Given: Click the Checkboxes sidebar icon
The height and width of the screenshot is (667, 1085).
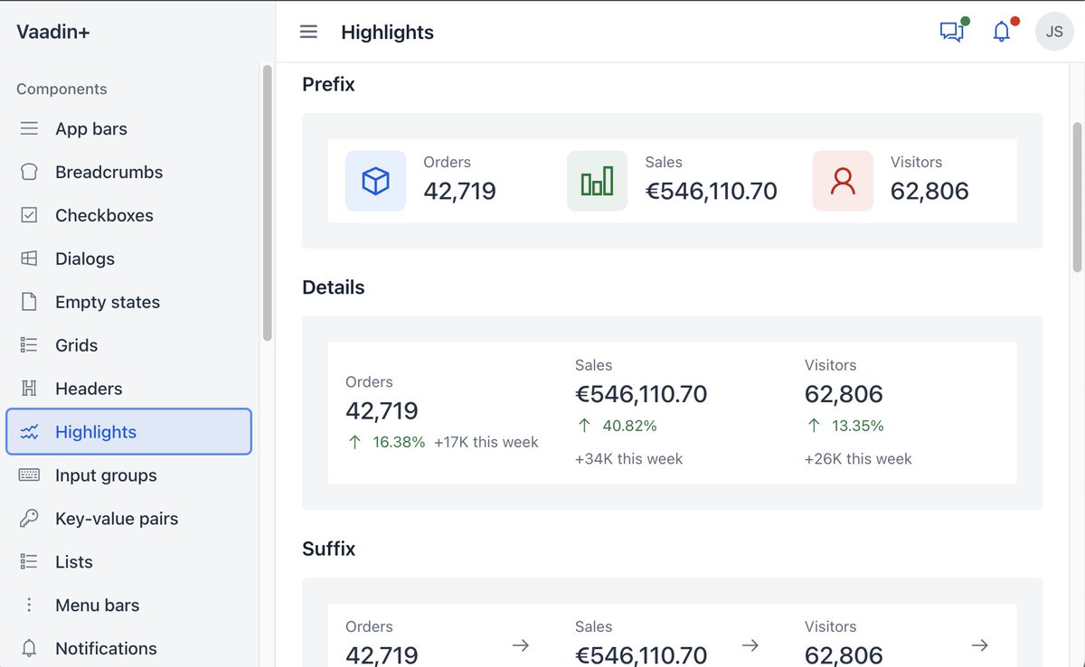Looking at the screenshot, I should [x=29, y=215].
